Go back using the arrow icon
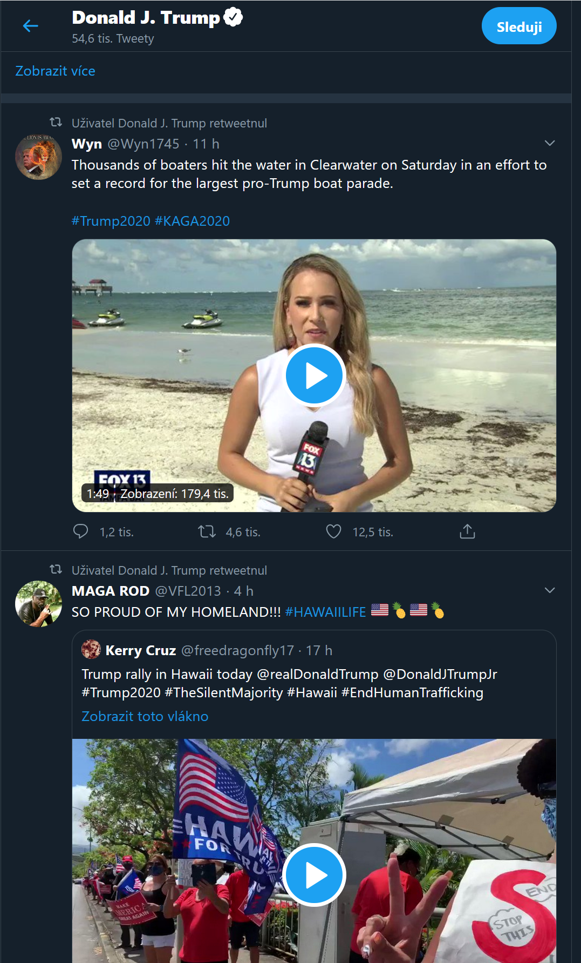 click(31, 26)
